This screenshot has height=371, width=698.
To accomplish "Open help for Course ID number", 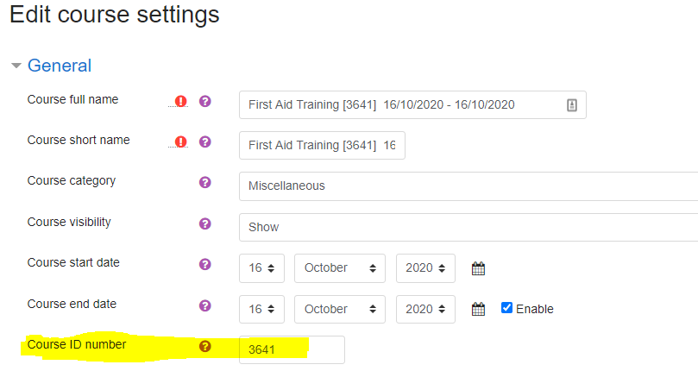I will click(x=205, y=347).
